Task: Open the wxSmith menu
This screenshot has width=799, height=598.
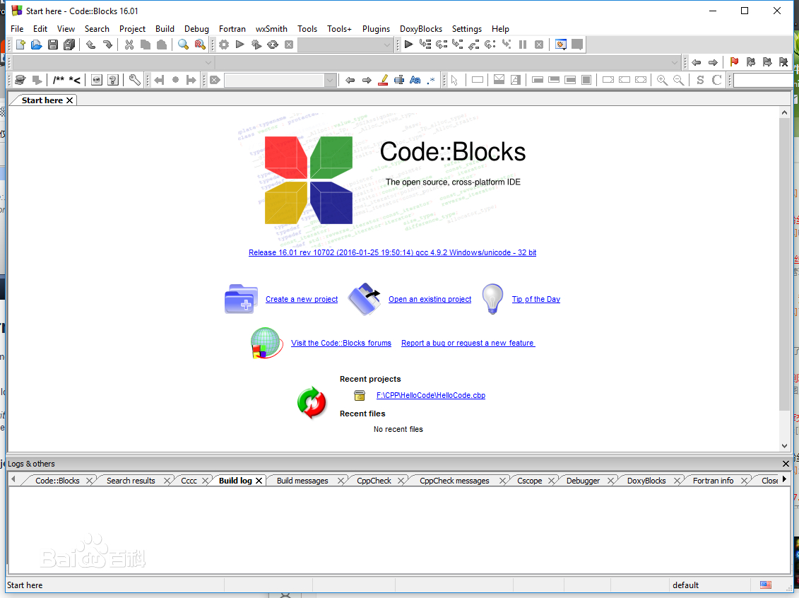Action: [271, 29]
